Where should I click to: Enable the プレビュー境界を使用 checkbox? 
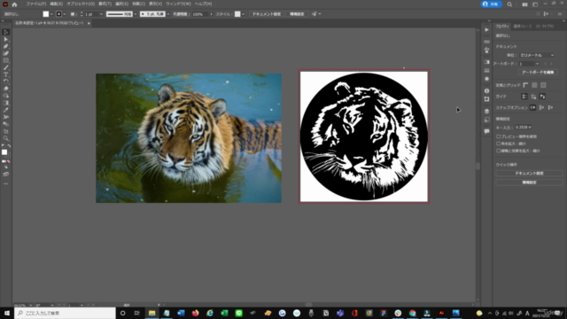pyautogui.click(x=498, y=136)
